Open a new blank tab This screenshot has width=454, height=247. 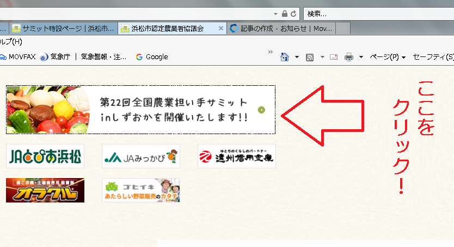pyautogui.click(x=343, y=28)
